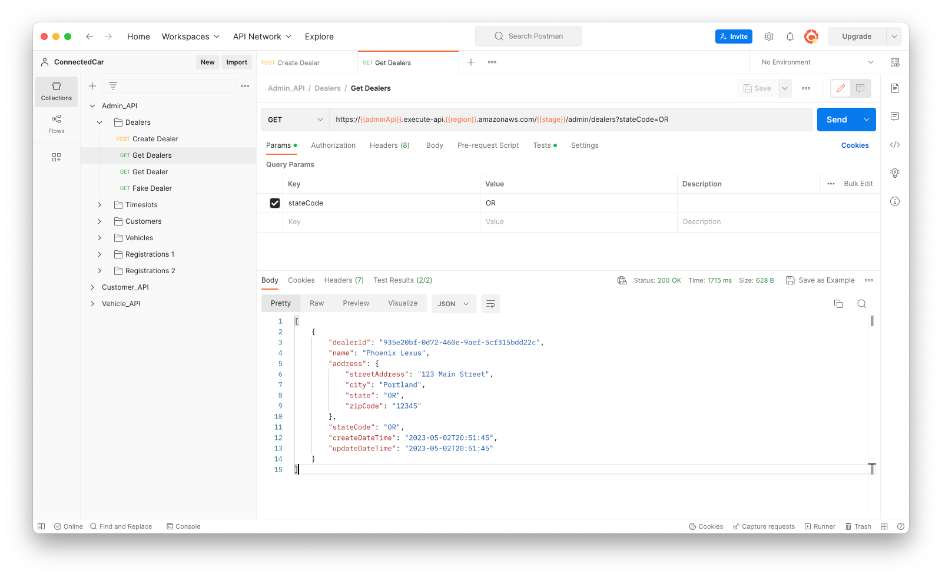The height and width of the screenshot is (577, 942).
Task: Click the request URL field
Action: point(570,120)
